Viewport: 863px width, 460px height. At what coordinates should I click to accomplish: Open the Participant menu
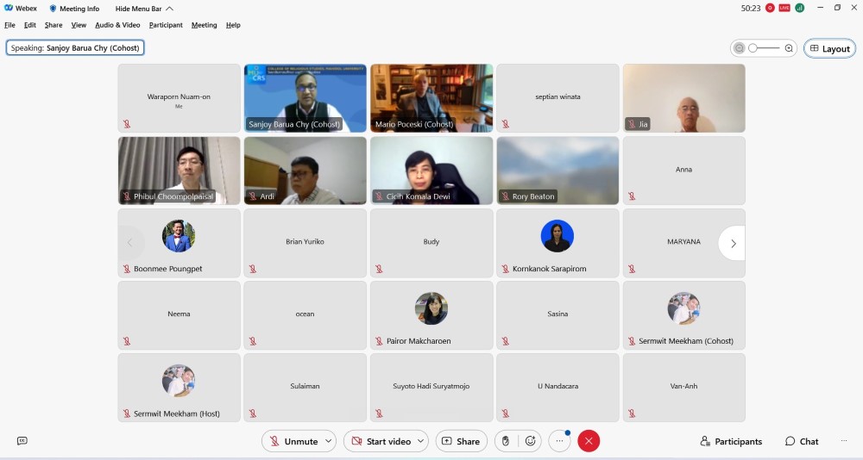[x=166, y=25]
